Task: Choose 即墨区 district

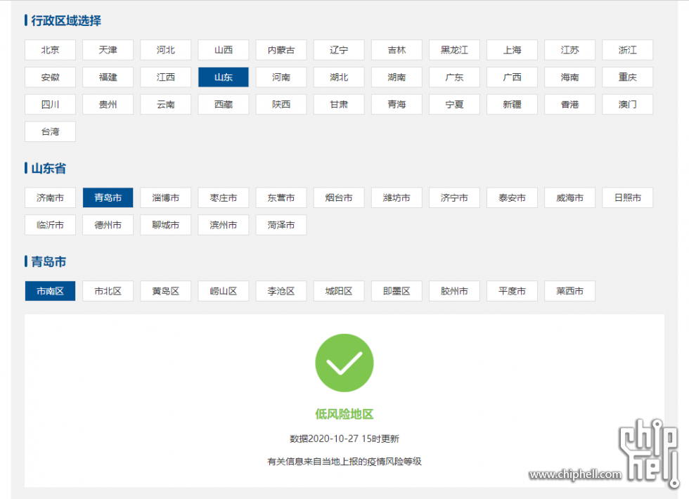Action: (397, 291)
